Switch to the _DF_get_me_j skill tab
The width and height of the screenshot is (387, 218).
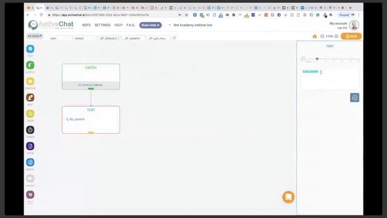157,38
